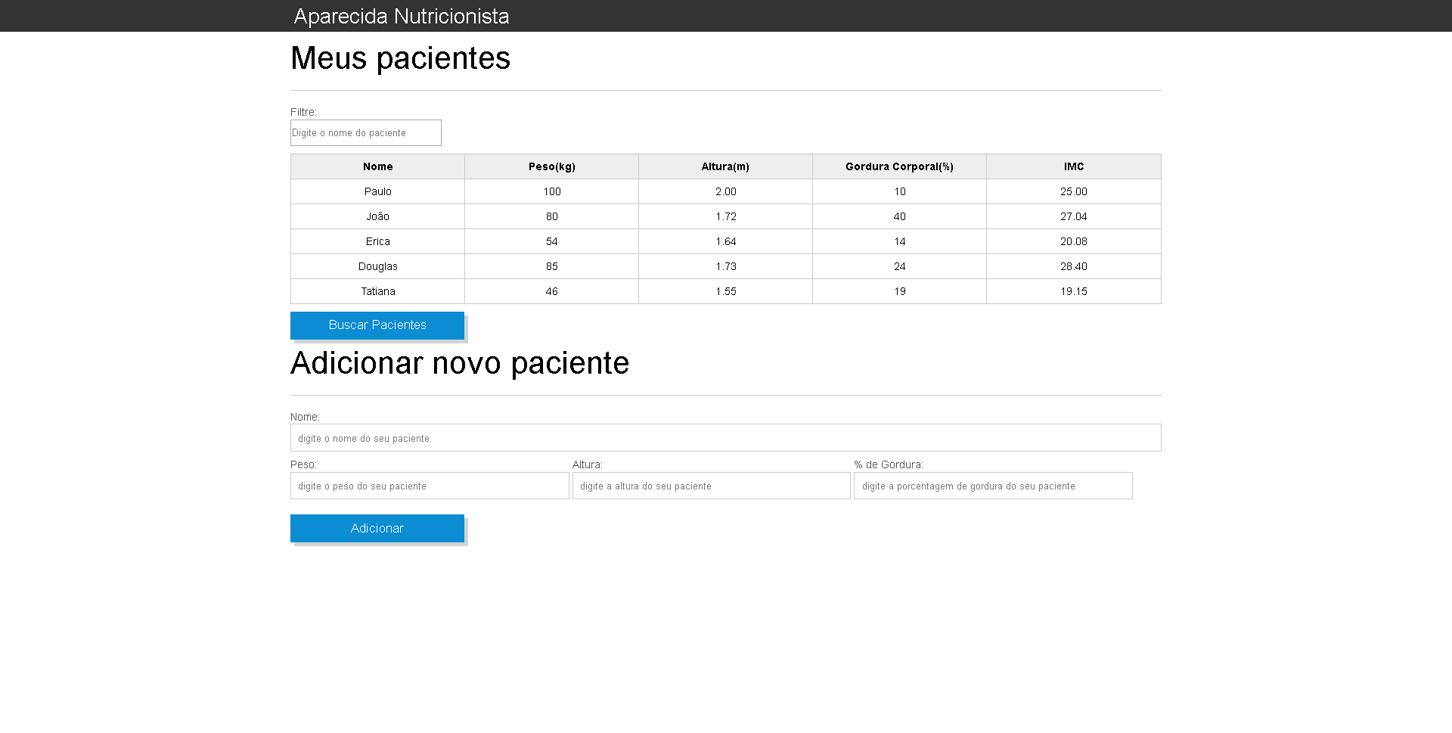
Task: Click the Peso(kg) column header
Action: (551, 166)
